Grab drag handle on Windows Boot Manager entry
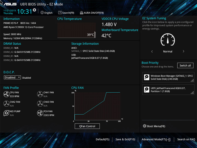Image resolution: width=197 pixels, height=148 pixels. (192, 80)
